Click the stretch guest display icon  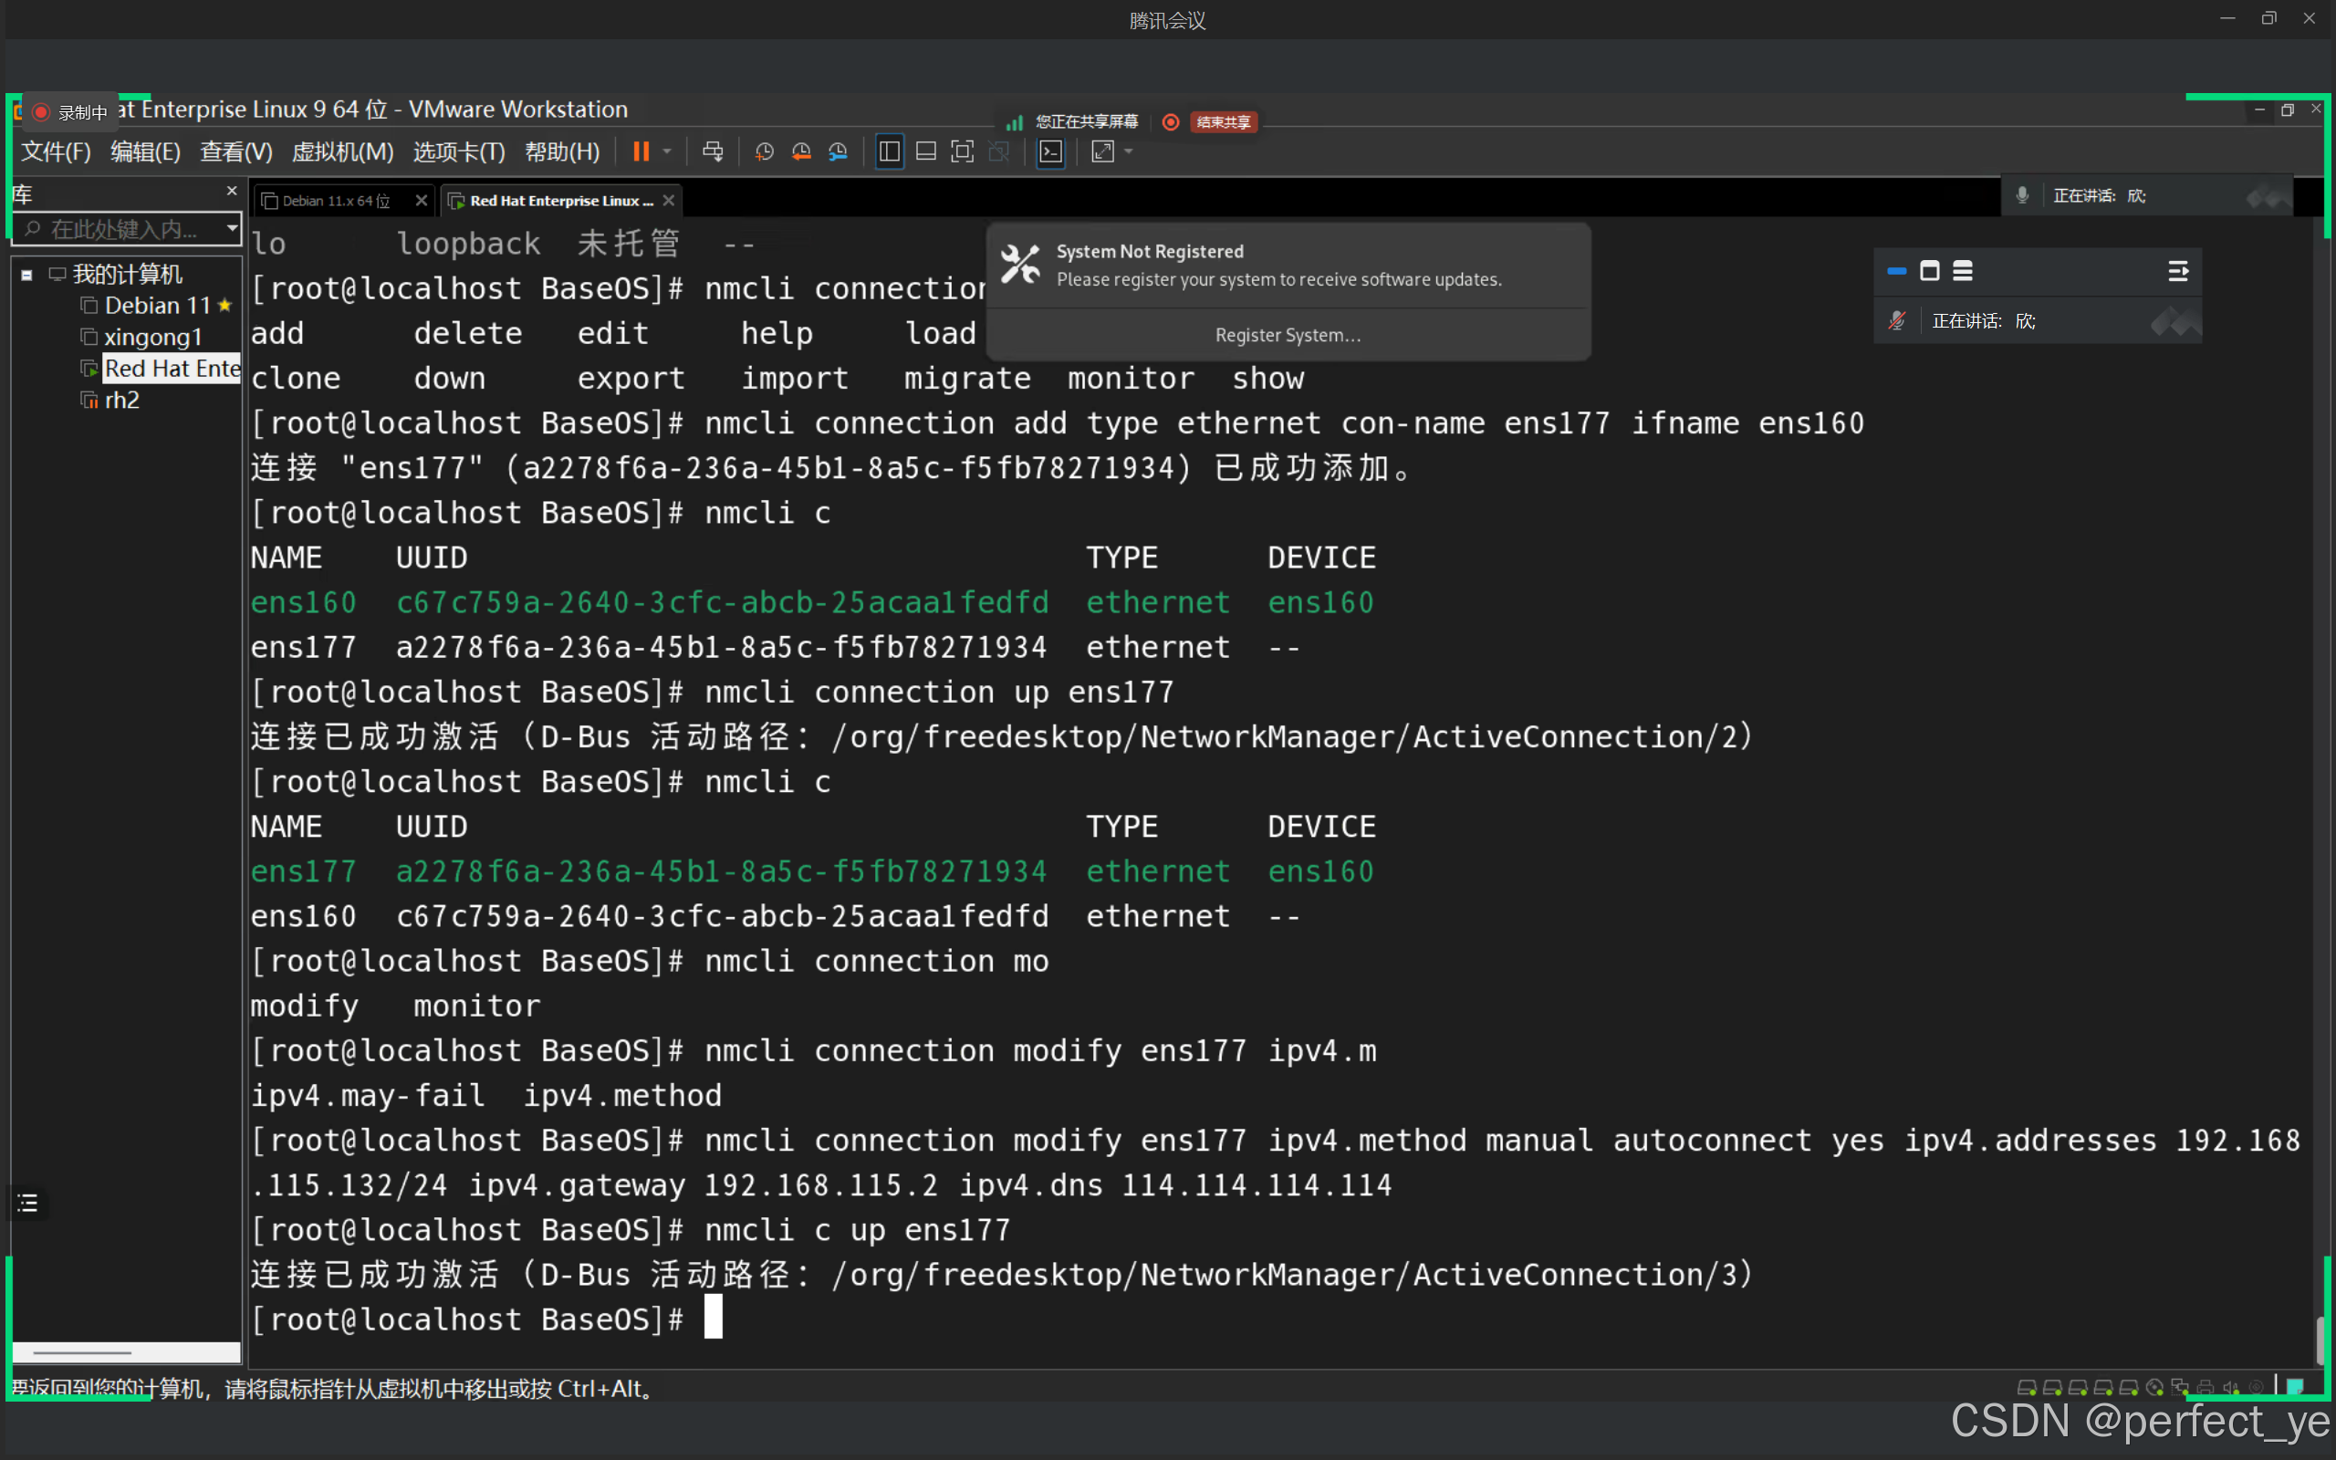coord(1102,151)
